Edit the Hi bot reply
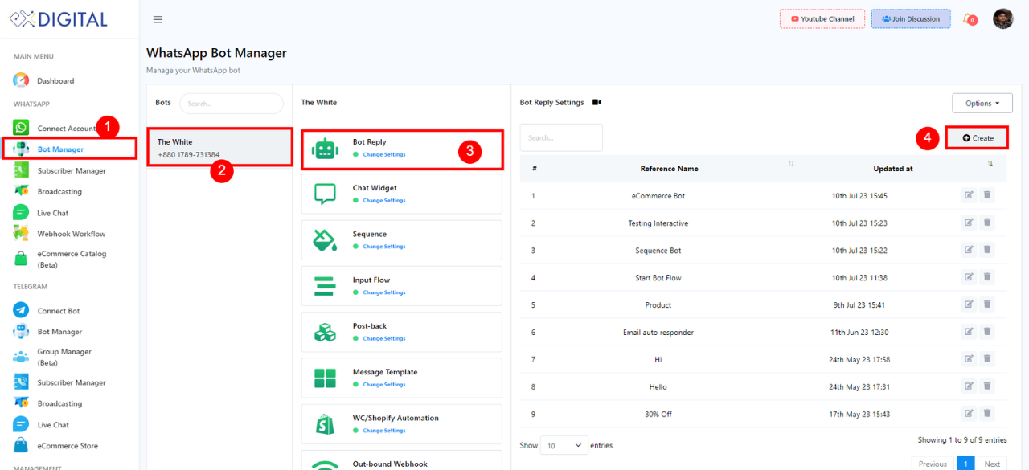Viewport: 1029px width, 470px height. (x=969, y=359)
